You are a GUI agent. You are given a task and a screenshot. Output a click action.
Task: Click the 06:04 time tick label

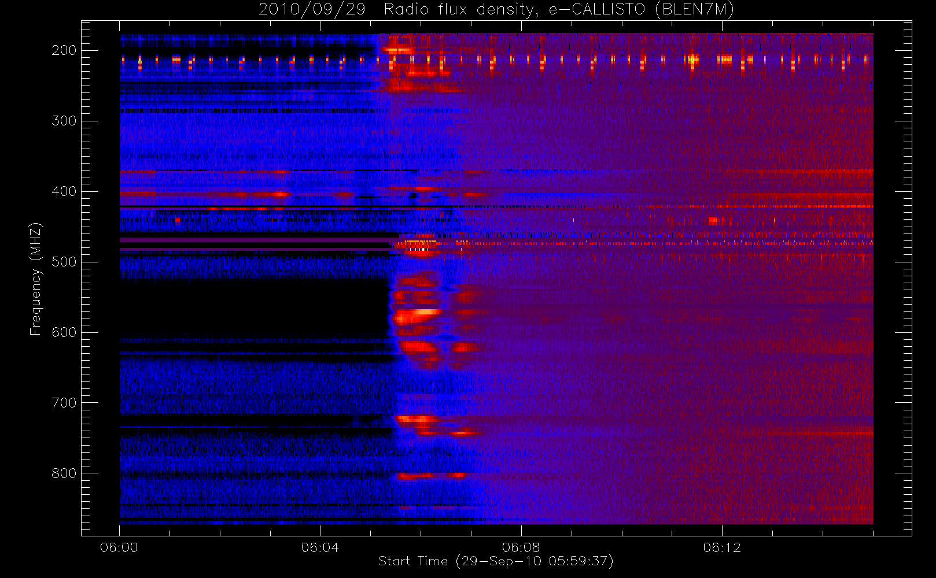point(320,547)
